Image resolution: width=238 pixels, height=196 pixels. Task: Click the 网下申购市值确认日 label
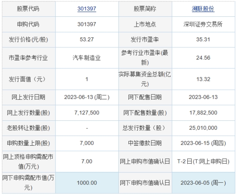click(x=145, y=183)
